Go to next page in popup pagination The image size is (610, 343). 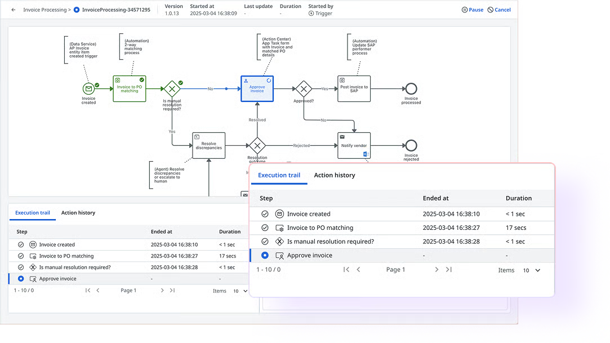pyautogui.click(x=437, y=269)
